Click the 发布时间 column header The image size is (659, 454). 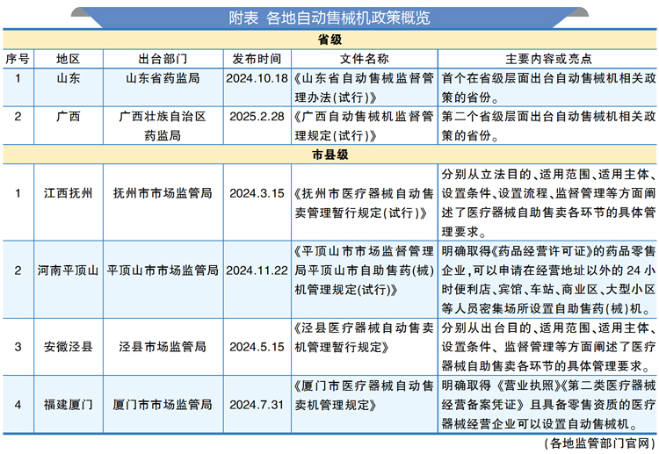257,59
